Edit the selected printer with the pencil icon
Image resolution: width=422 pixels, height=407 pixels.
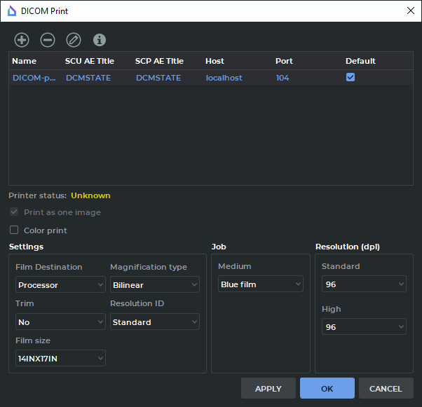74,40
